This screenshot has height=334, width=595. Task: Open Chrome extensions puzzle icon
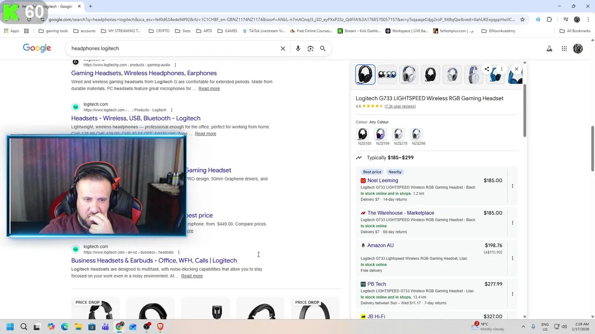click(x=549, y=19)
